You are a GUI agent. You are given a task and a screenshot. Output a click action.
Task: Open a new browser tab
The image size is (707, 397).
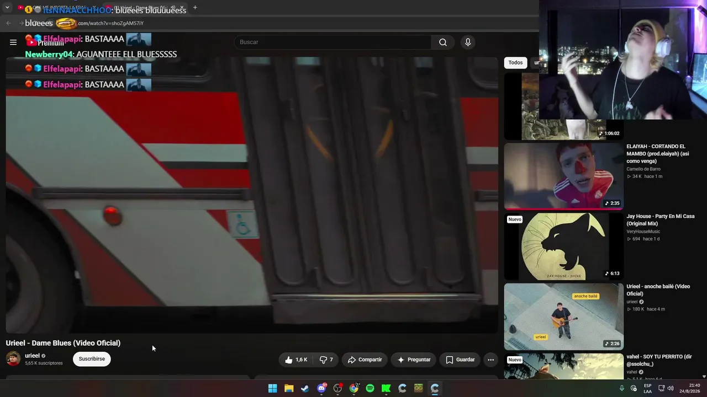tap(195, 8)
